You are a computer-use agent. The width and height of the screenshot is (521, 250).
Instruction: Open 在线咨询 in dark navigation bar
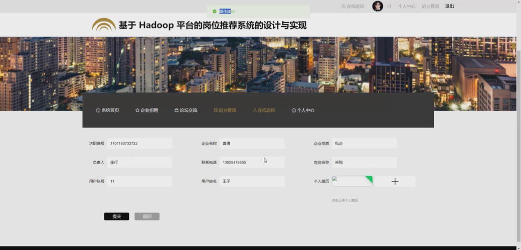pyautogui.click(x=264, y=110)
